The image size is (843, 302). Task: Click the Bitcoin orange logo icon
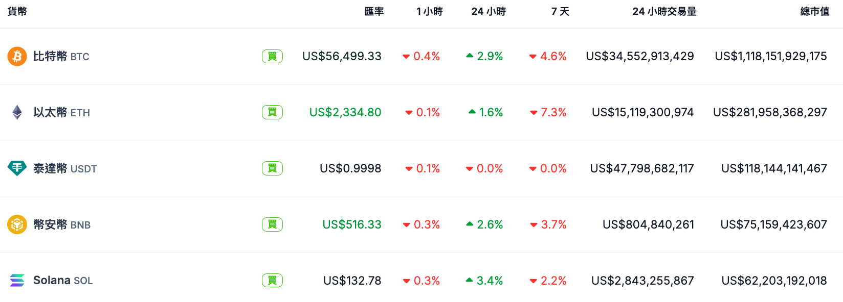pyautogui.click(x=17, y=56)
